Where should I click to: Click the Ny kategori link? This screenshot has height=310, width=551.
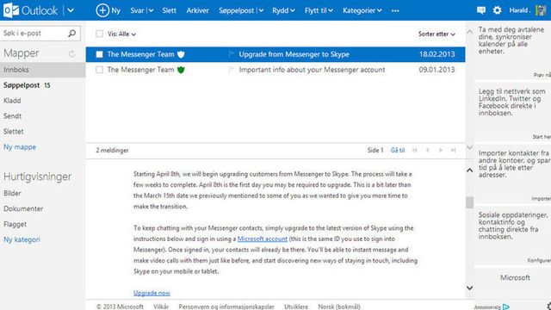[x=22, y=239]
